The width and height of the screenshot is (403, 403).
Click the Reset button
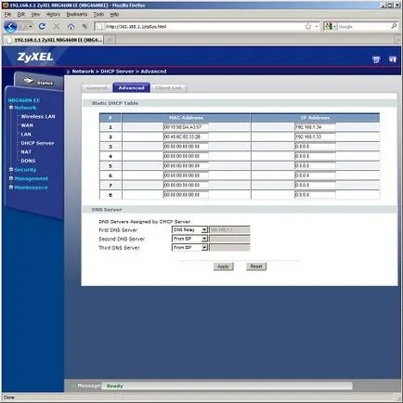pos(256,266)
